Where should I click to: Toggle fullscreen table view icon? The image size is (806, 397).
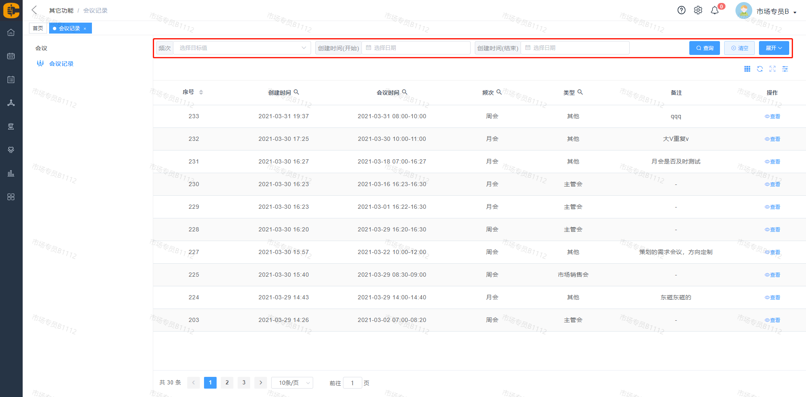772,69
